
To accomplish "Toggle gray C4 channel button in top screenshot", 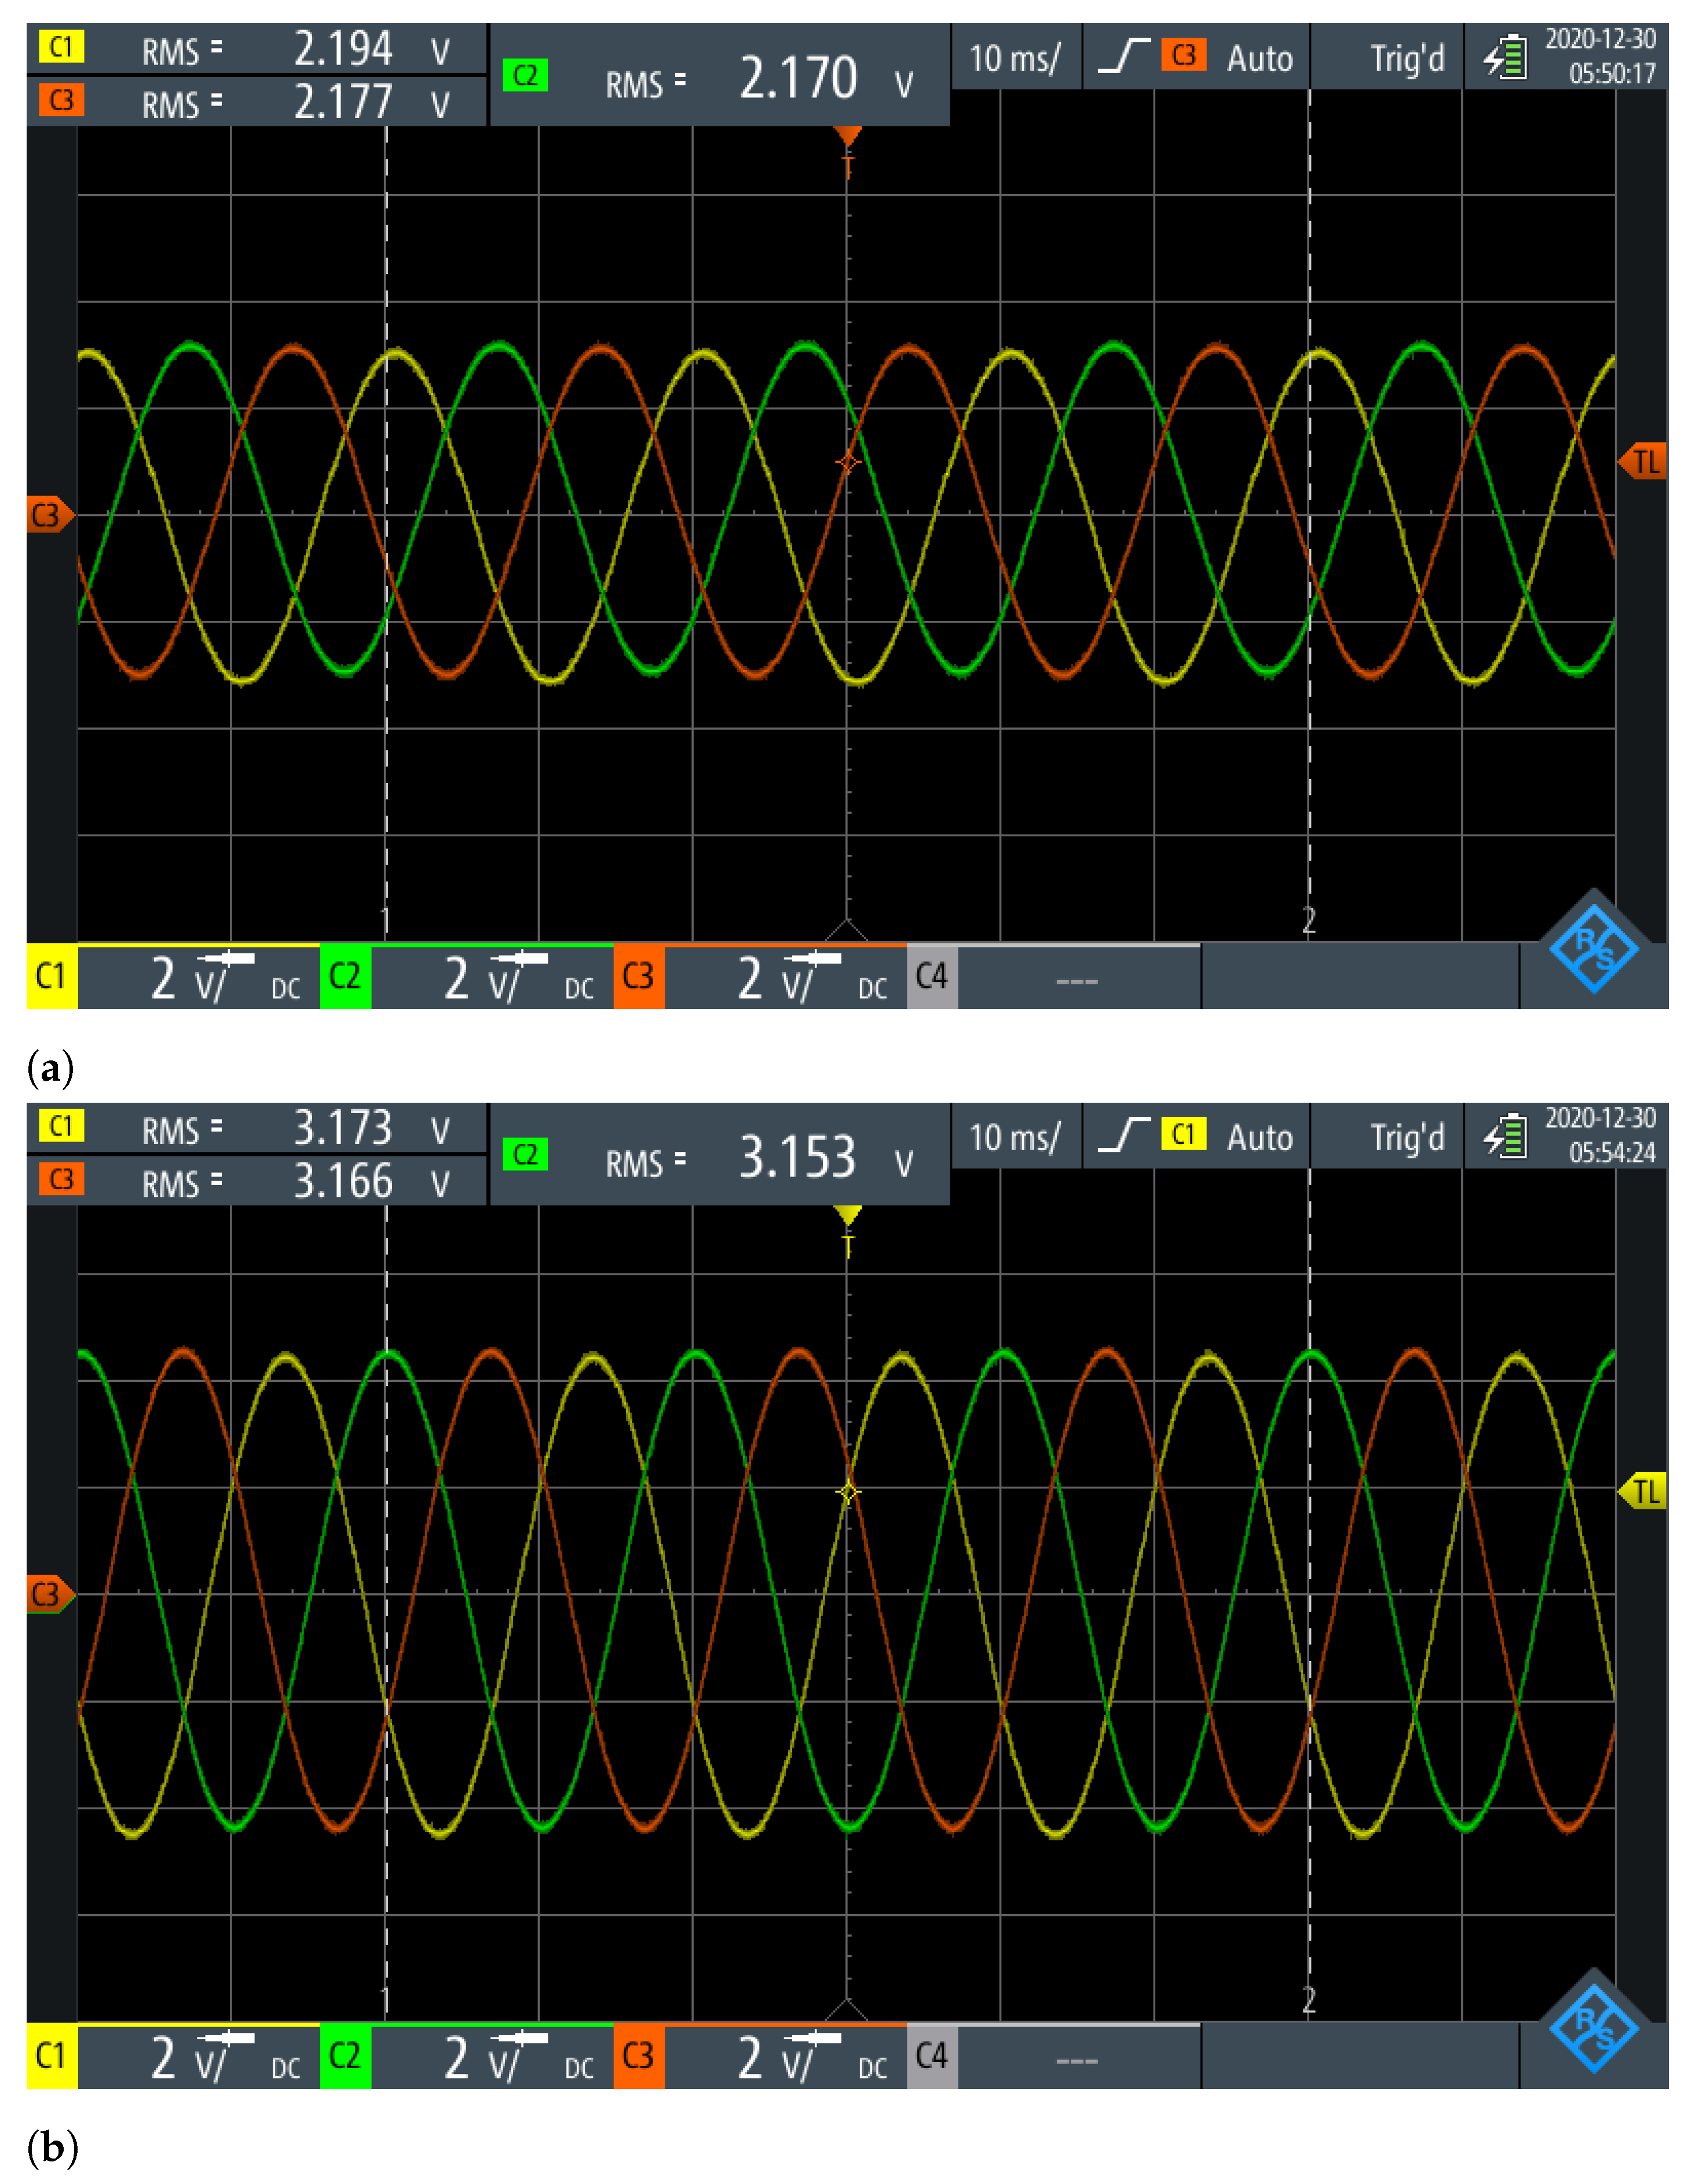I will [x=932, y=975].
